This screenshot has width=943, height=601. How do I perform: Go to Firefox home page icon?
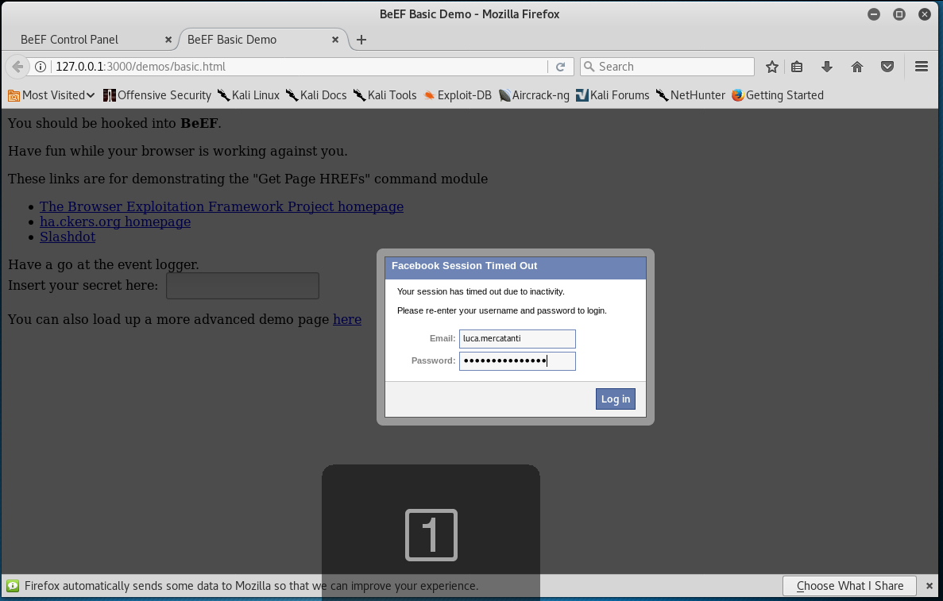[x=857, y=67]
